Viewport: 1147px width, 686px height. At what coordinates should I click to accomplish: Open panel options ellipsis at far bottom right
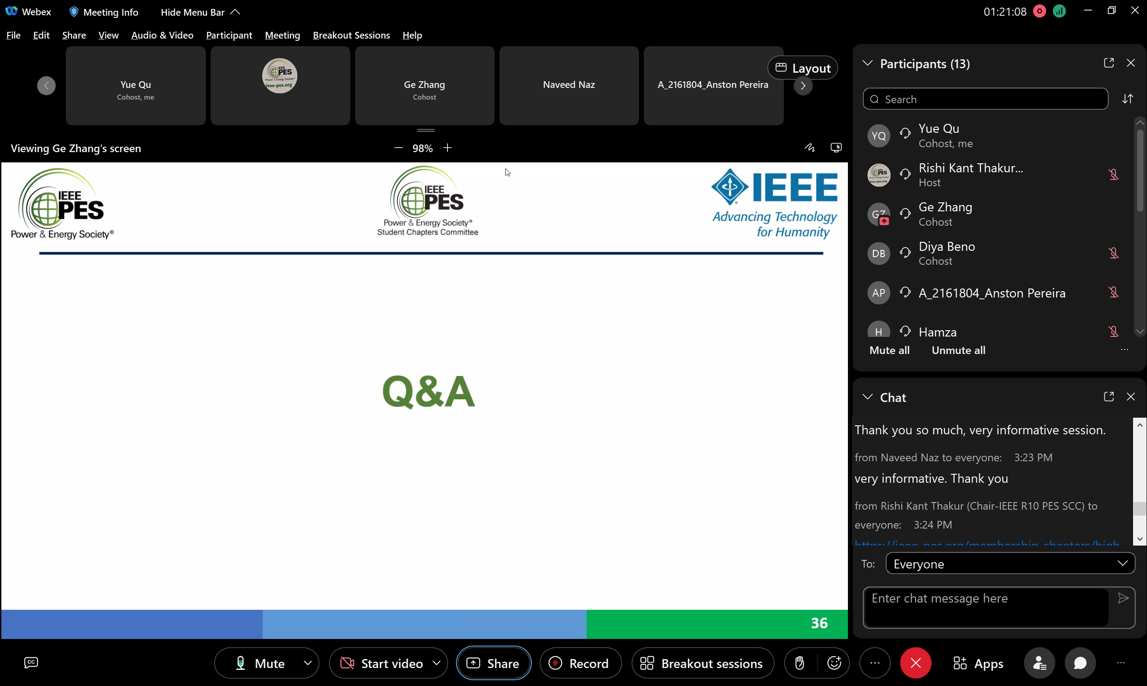pos(1121,663)
